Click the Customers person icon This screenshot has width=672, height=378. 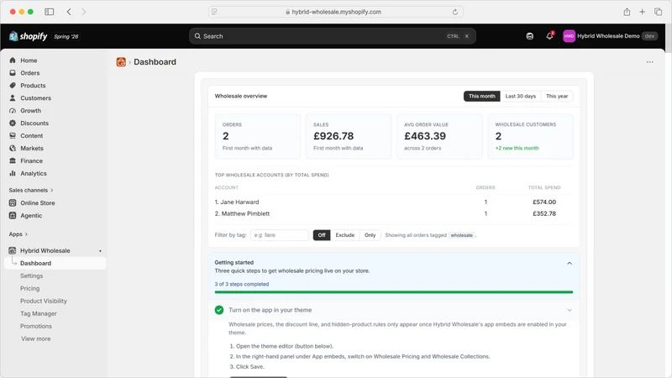(13, 97)
